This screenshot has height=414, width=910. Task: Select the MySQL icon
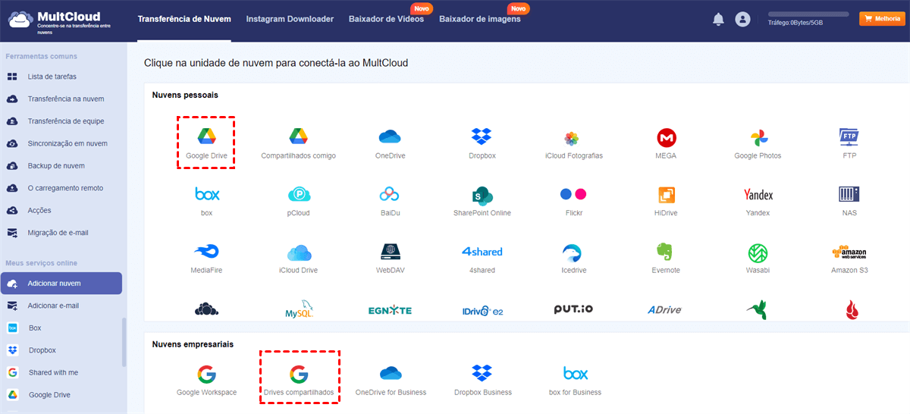[x=298, y=309]
